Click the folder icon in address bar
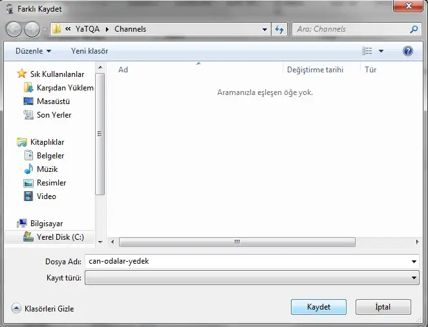428x327 pixels. [56, 29]
